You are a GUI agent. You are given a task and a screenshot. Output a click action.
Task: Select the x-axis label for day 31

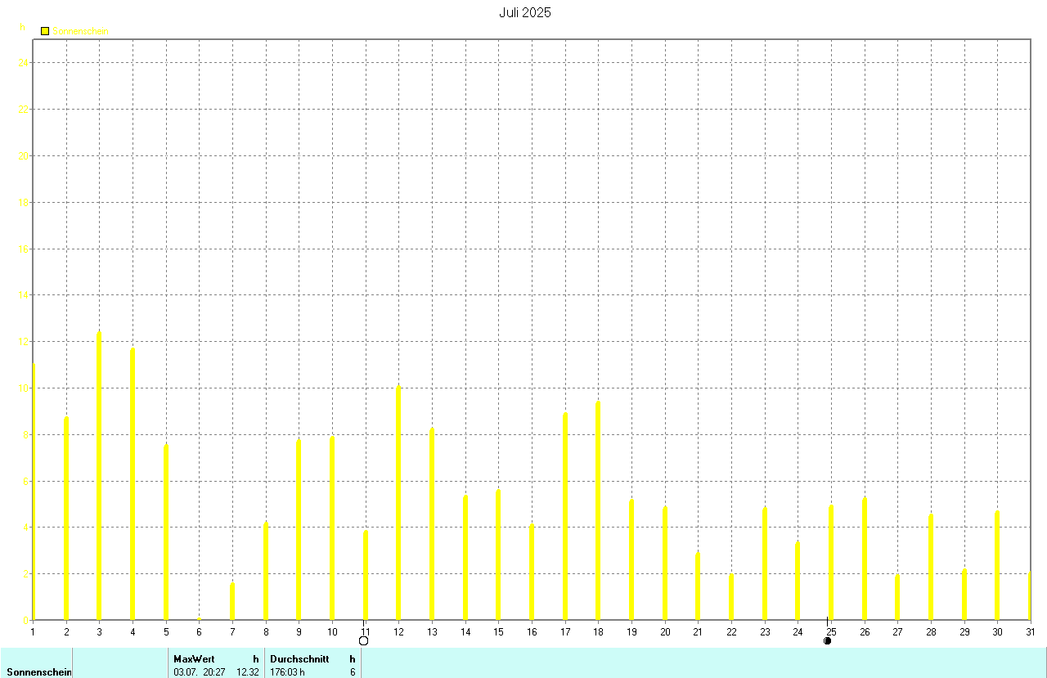click(x=1030, y=631)
